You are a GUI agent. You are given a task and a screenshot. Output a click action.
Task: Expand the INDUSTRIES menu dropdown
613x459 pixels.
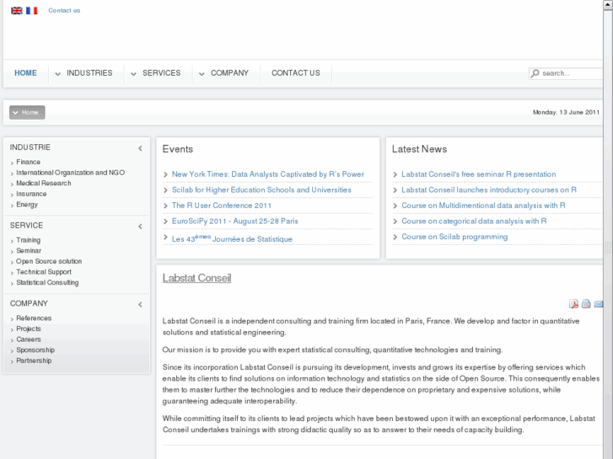pyautogui.click(x=57, y=74)
